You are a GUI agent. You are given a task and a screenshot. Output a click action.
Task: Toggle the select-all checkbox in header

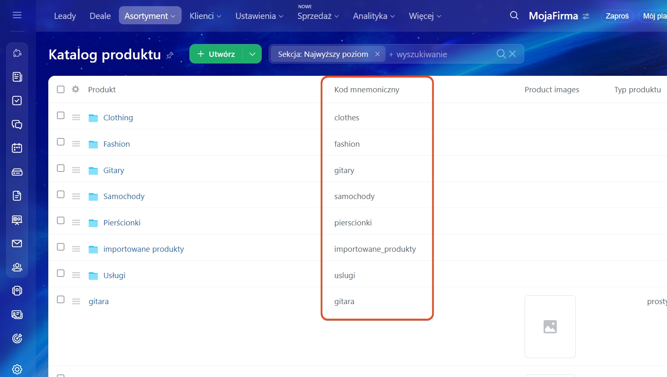pyautogui.click(x=61, y=89)
